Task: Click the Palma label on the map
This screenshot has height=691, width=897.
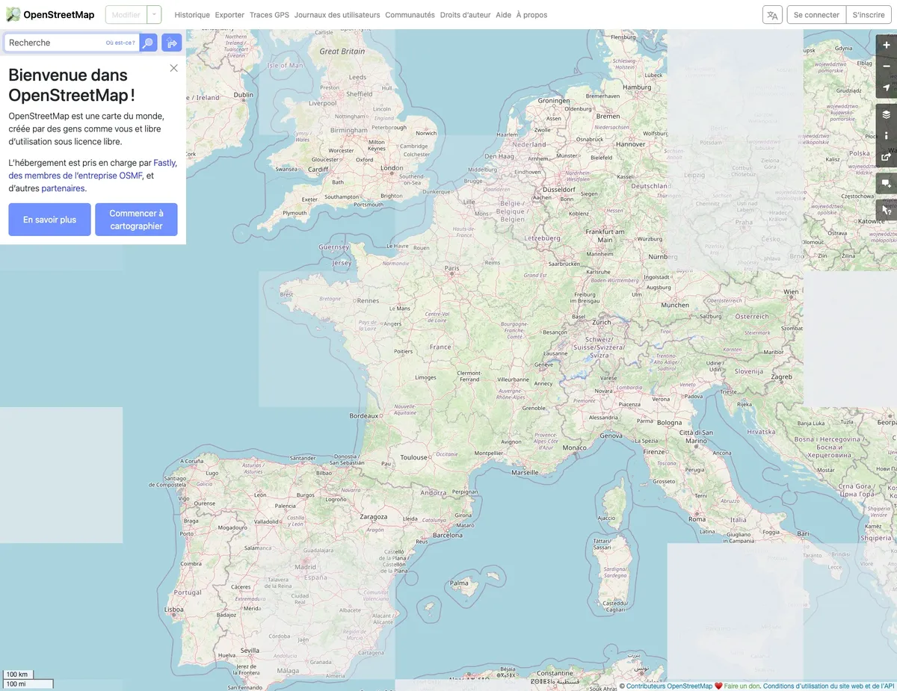Action: [x=459, y=583]
